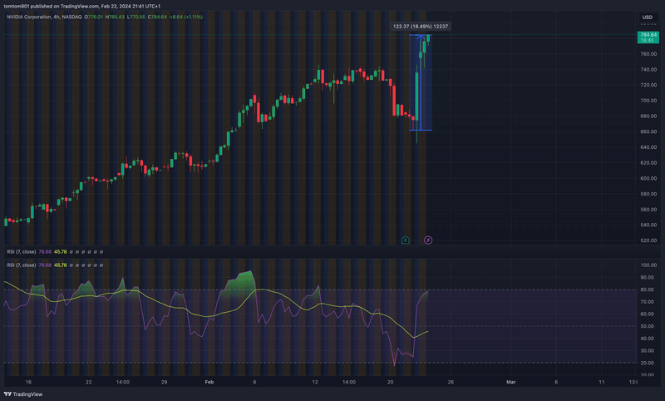Click the RSI (7, close) legend in collapsed pane strip
This screenshot has width=665, height=401.
tap(22, 251)
